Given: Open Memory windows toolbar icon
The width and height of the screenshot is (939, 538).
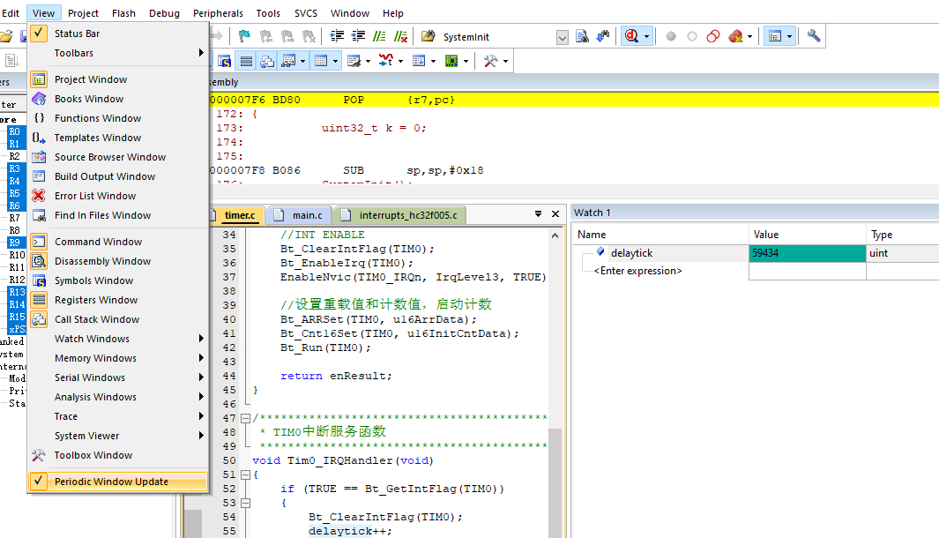Looking at the screenshot, I should coord(321,61).
